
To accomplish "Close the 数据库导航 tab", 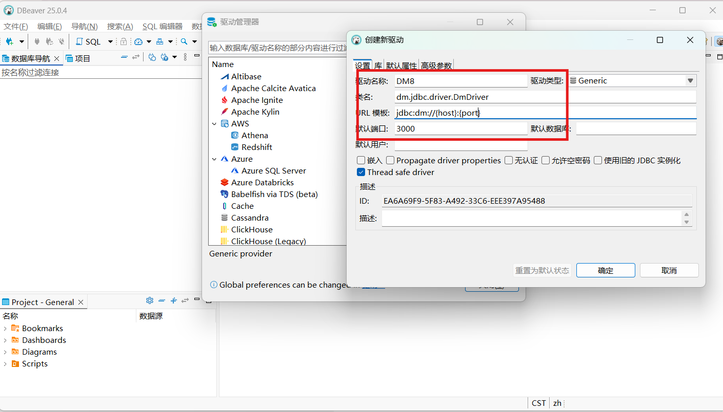I will 56,58.
